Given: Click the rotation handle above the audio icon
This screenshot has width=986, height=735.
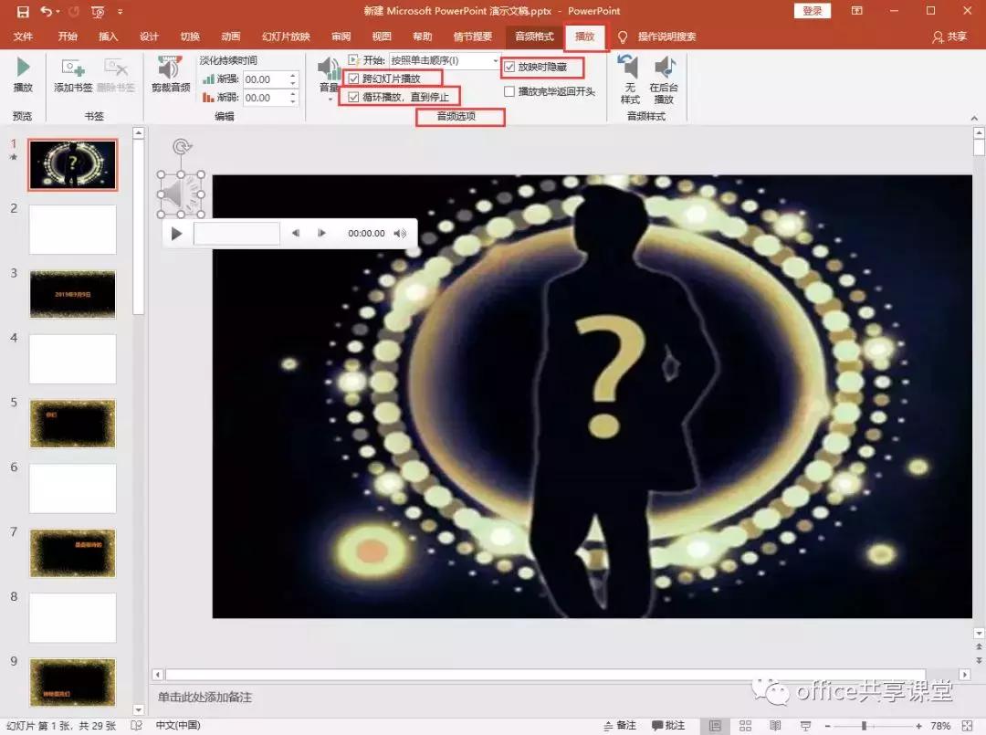Looking at the screenshot, I should (182, 146).
